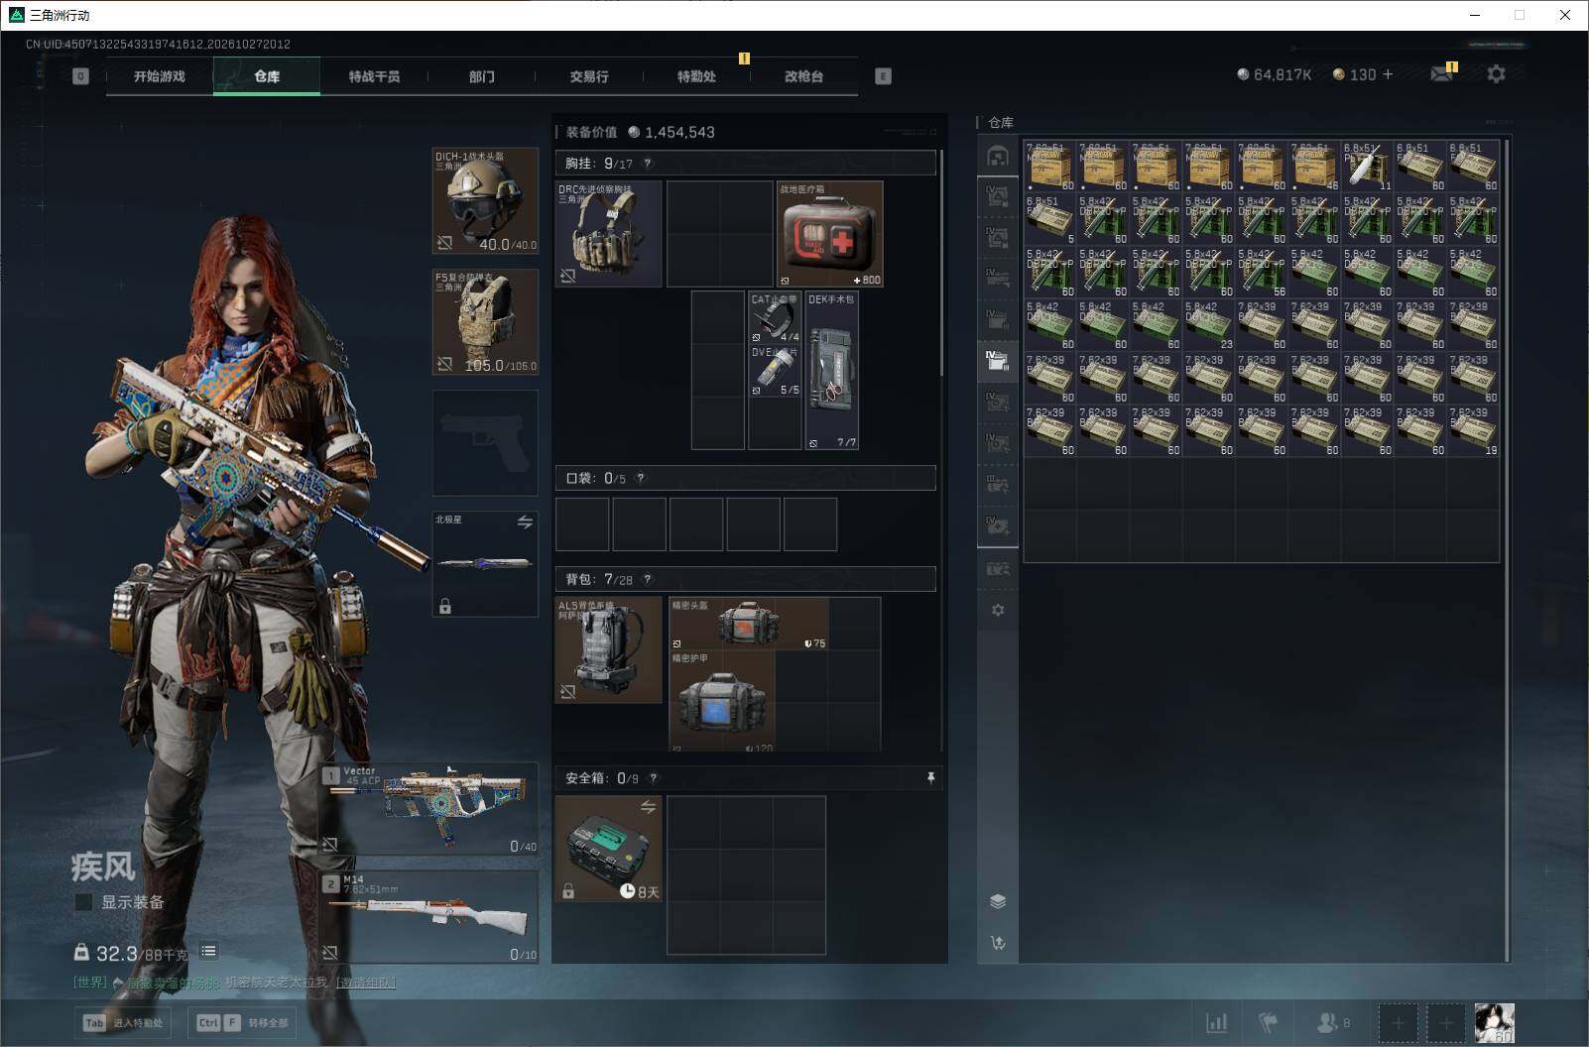Select the 特勤处 tab
The image size is (1589, 1047).
tap(696, 76)
